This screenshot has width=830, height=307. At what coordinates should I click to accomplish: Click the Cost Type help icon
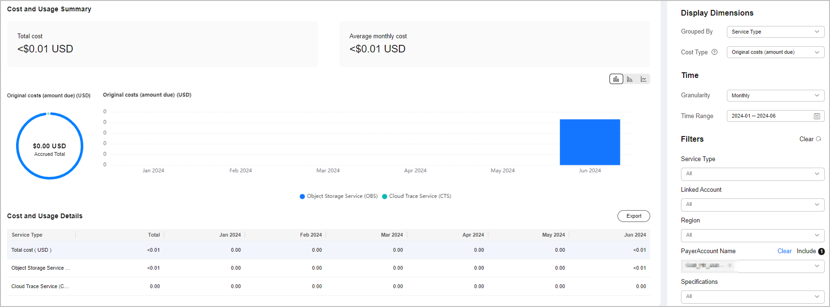(715, 52)
